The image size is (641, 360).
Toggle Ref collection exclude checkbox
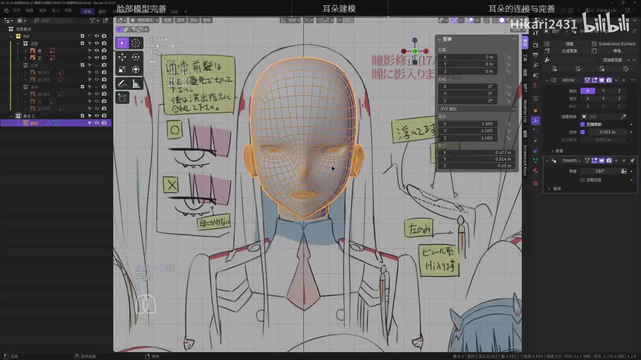(x=83, y=36)
